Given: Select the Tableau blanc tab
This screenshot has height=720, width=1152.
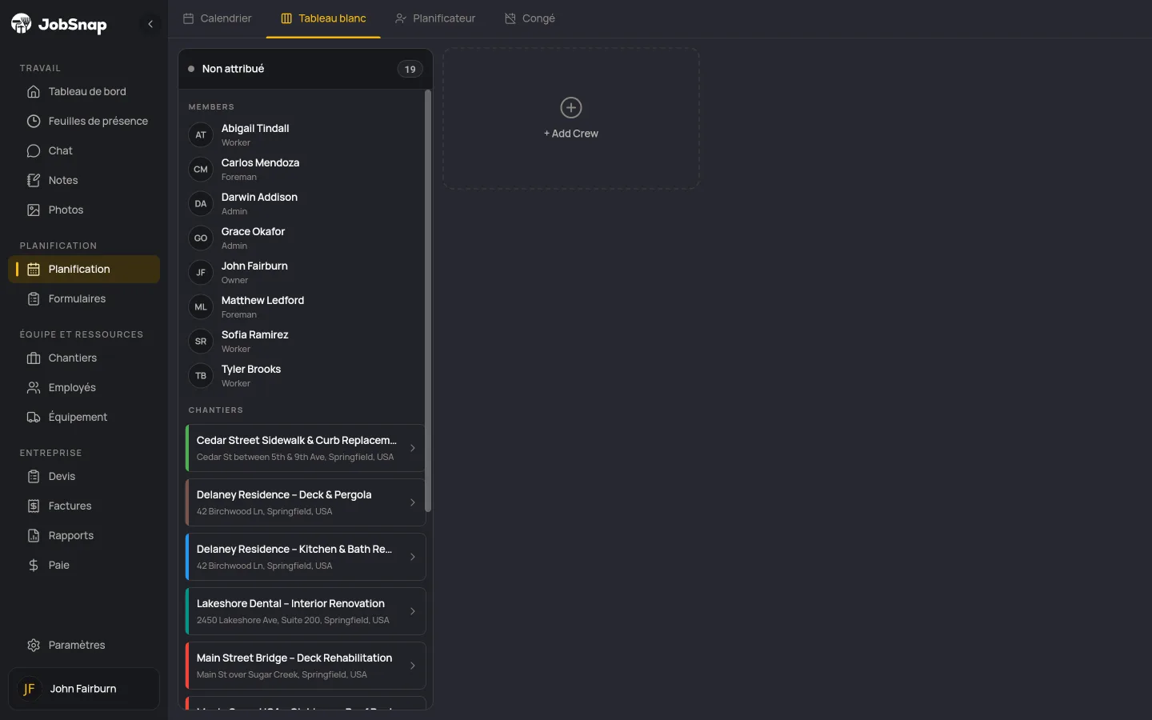Looking at the screenshot, I should click(x=323, y=18).
